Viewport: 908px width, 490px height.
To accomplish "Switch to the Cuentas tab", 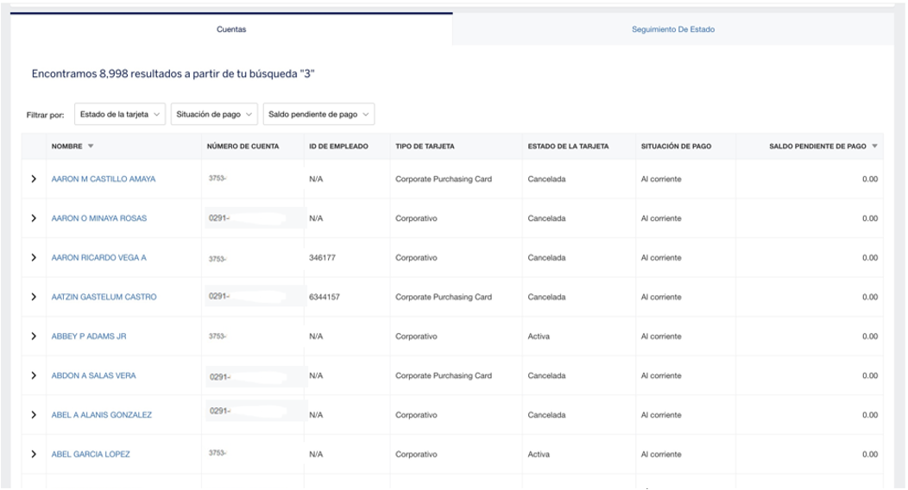I will (230, 29).
